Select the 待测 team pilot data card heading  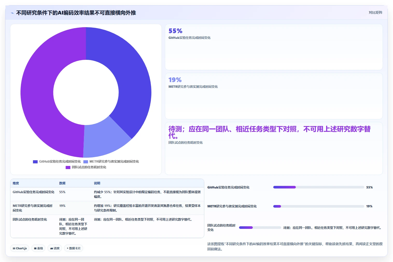pyautogui.click(x=269, y=132)
